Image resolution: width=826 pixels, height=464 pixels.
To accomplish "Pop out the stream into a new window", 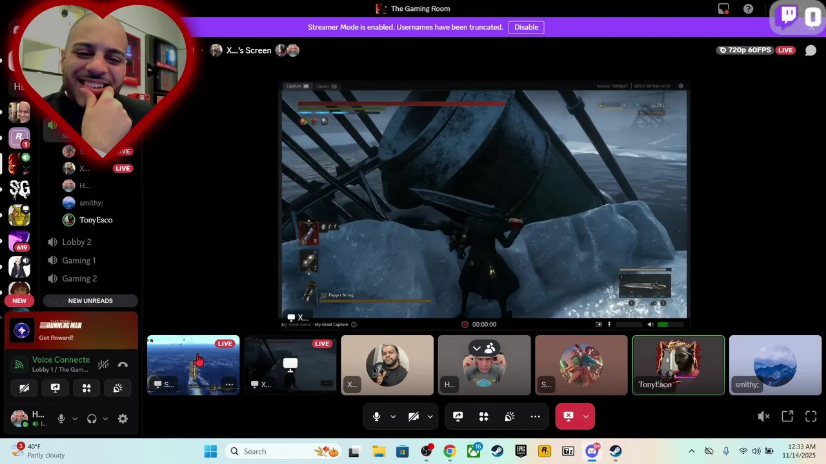I will pos(787,416).
